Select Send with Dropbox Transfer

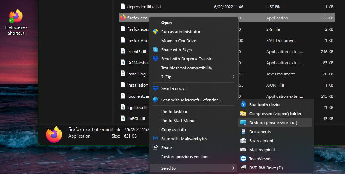187,58
